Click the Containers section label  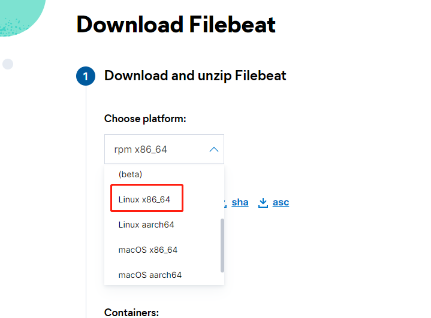[x=131, y=313]
